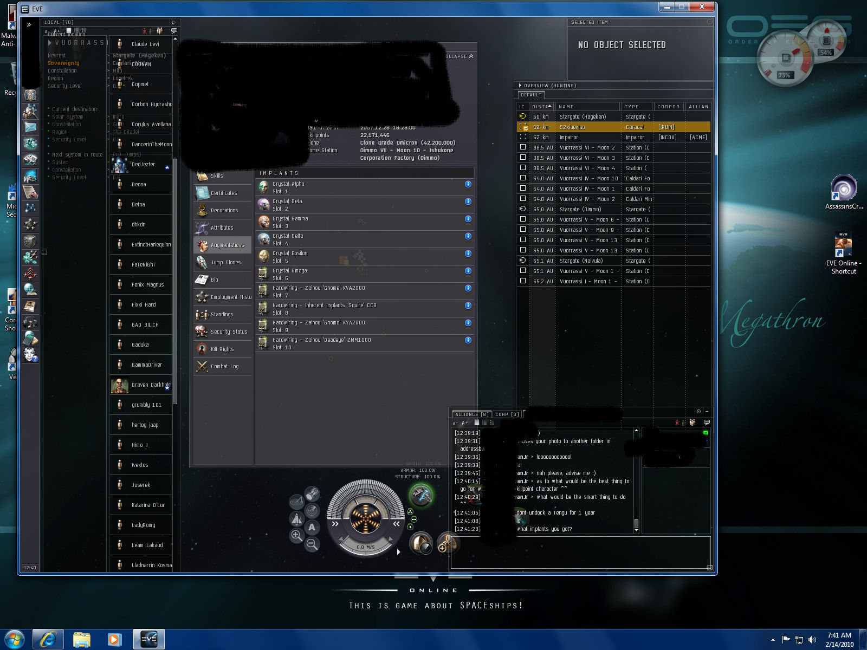Click the Alliance chat text input field
This screenshot has height=650, width=867.
click(x=580, y=552)
